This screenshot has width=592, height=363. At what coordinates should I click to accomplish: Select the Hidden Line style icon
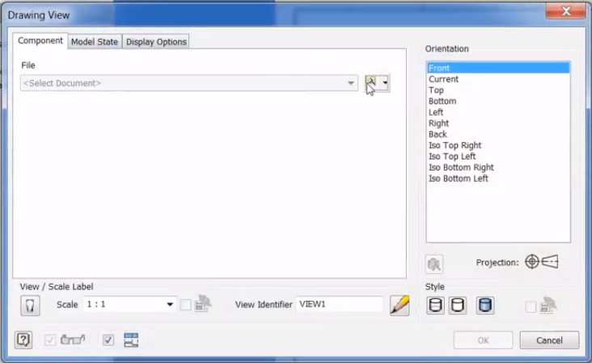point(435,306)
